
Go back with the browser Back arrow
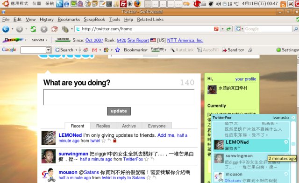click(6, 29)
